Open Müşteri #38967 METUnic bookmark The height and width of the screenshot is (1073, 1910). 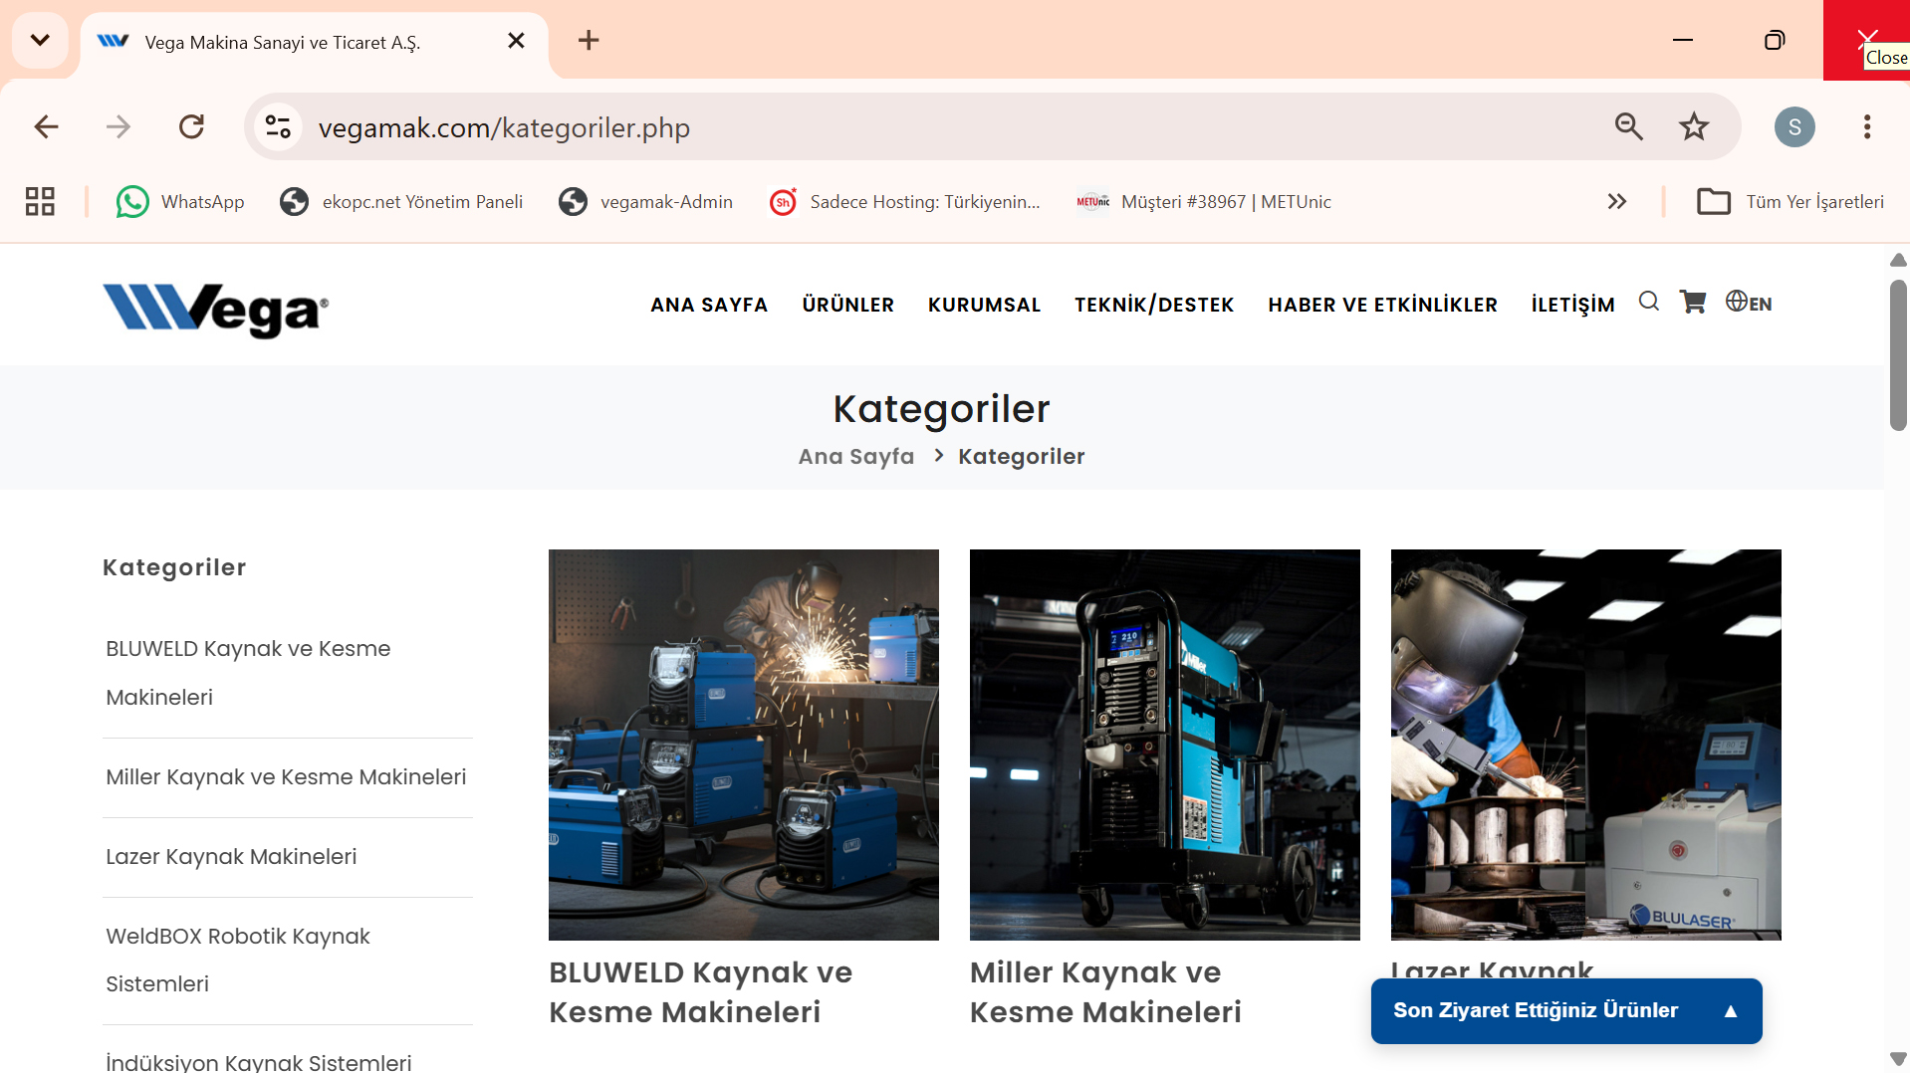pos(1203,202)
